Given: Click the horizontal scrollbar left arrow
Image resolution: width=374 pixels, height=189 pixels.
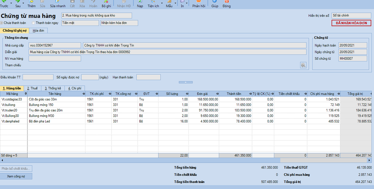Looking at the screenshot, I should click(2, 160).
